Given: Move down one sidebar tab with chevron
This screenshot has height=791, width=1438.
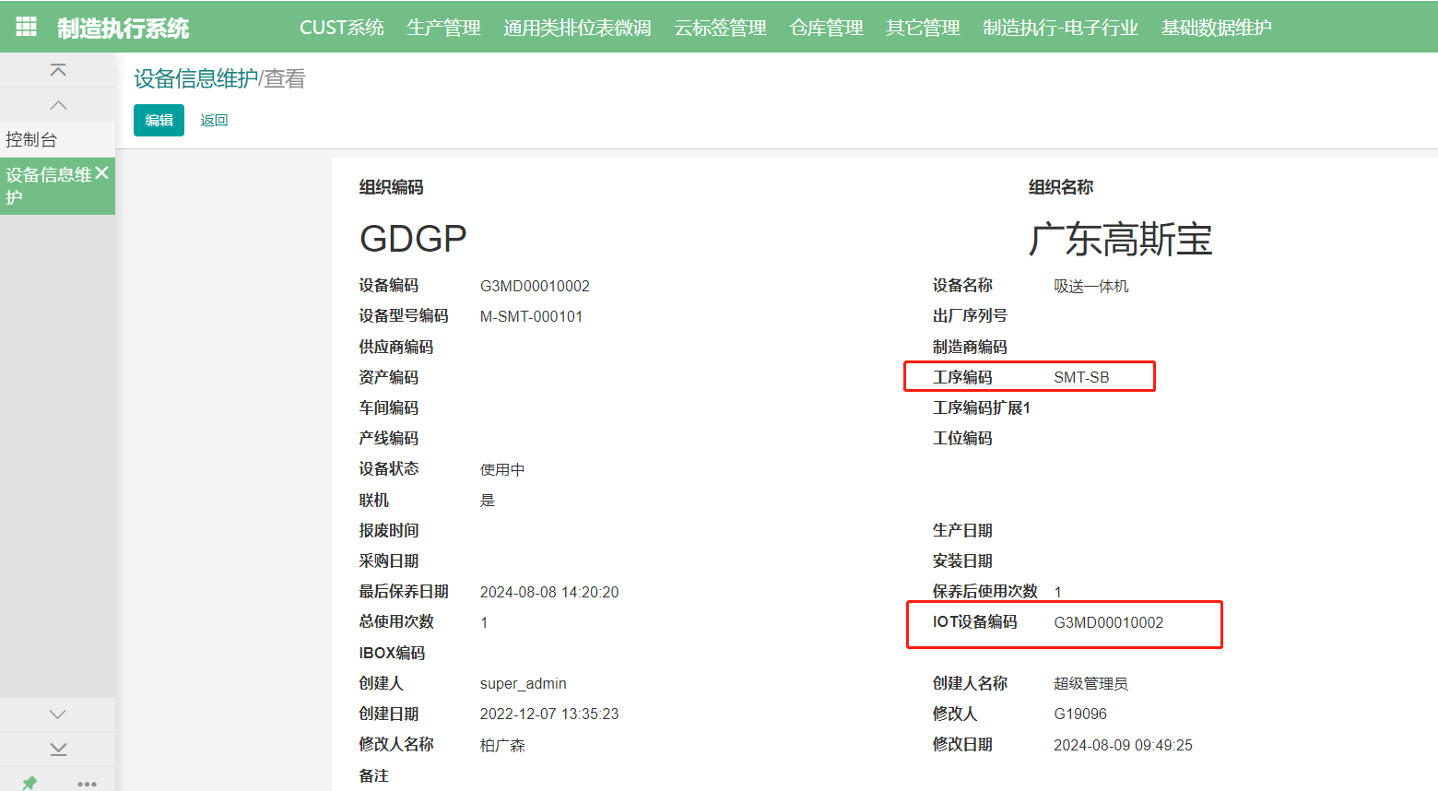Looking at the screenshot, I should coord(58,714).
